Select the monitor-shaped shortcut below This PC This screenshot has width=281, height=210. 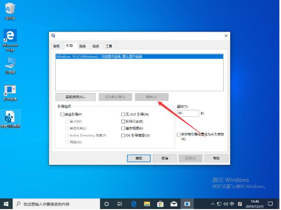10,93
